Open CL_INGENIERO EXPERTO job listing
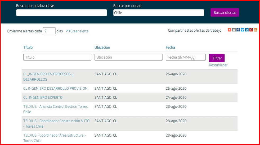This screenshot has width=260, height=145. click(x=43, y=98)
